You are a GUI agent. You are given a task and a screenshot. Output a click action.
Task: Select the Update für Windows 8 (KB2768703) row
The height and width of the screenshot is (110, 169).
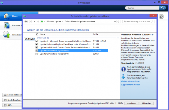click(73, 54)
